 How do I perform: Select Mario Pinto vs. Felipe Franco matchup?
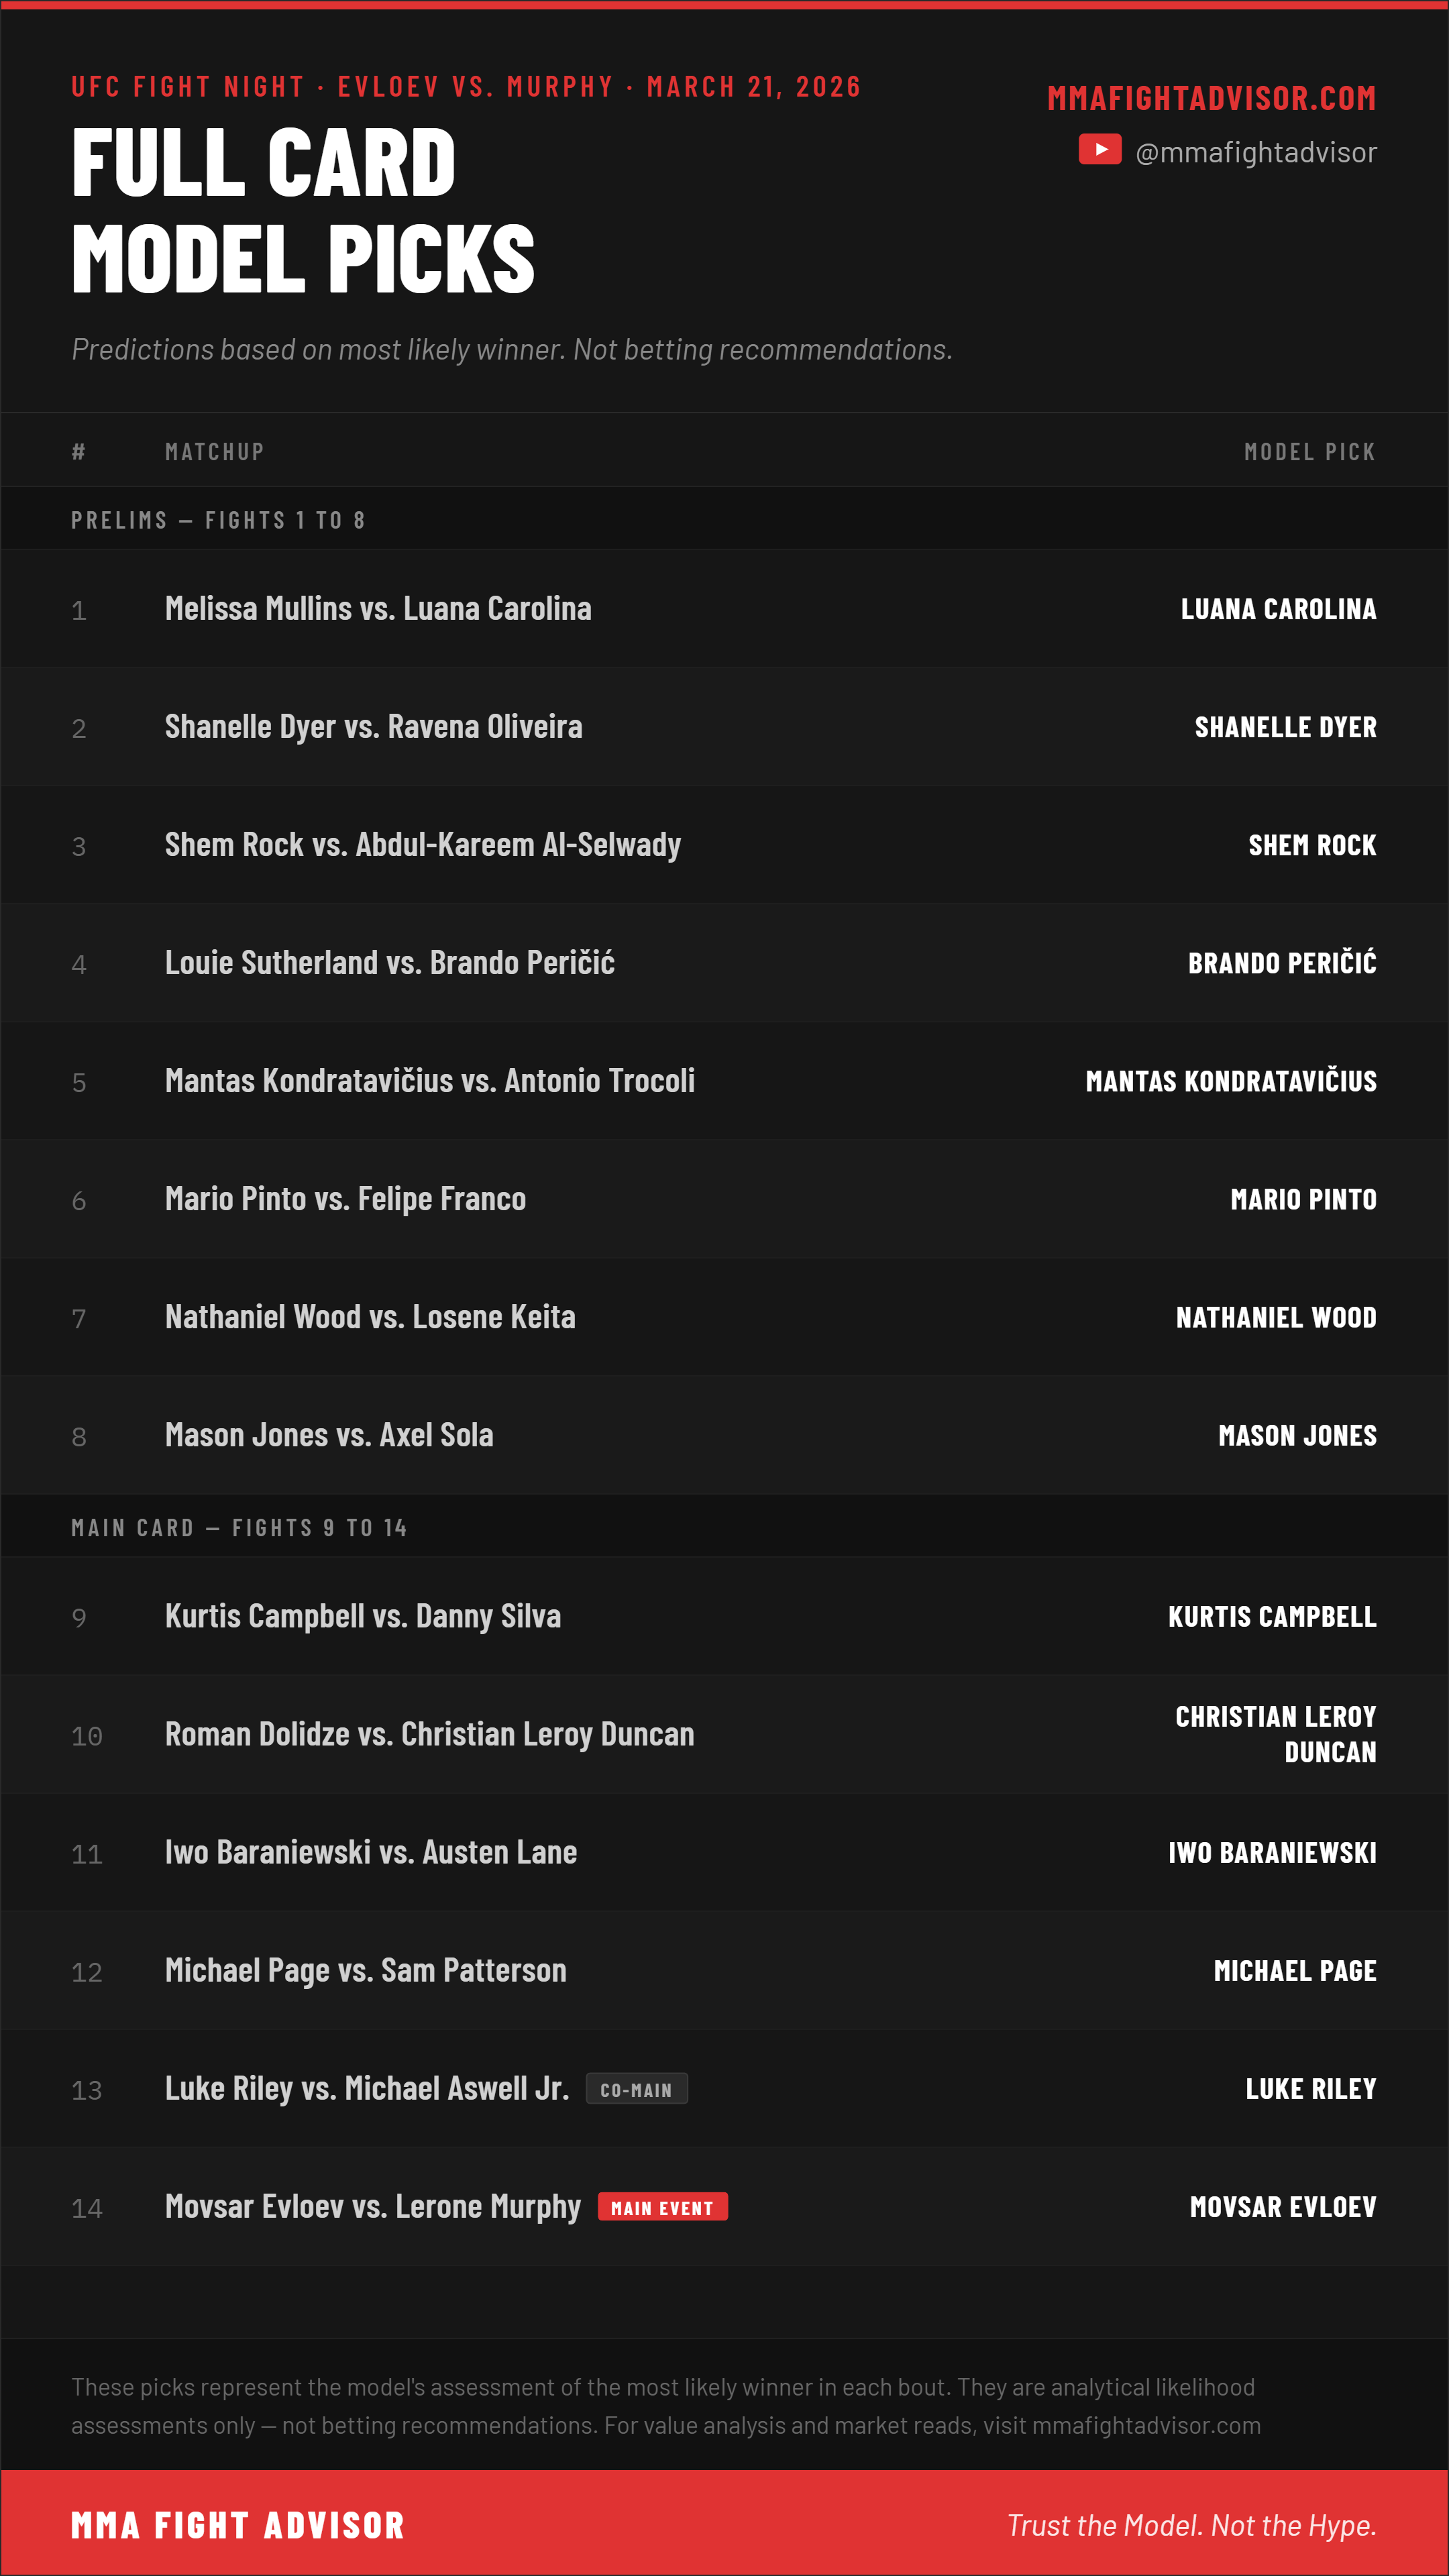coord(345,1198)
